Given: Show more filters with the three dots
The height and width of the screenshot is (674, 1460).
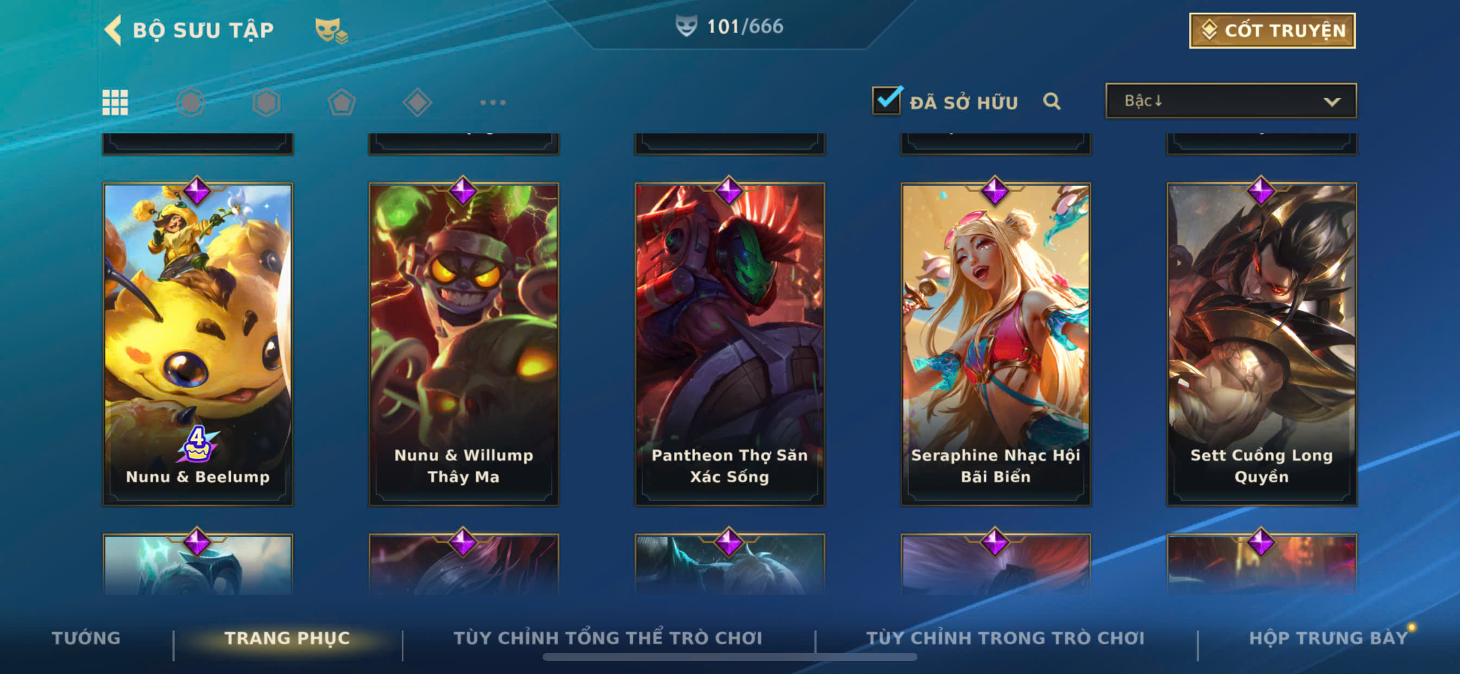Looking at the screenshot, I should click(x=493, y=103).
